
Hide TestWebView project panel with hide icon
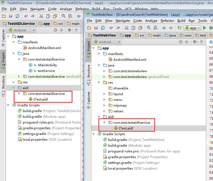[202, 42]
